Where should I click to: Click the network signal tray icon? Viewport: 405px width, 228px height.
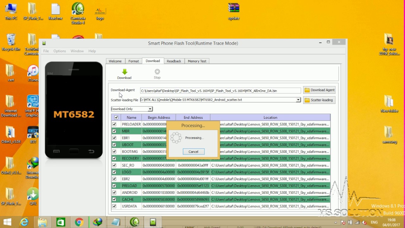pyautogui.click(x=357, y=222)
